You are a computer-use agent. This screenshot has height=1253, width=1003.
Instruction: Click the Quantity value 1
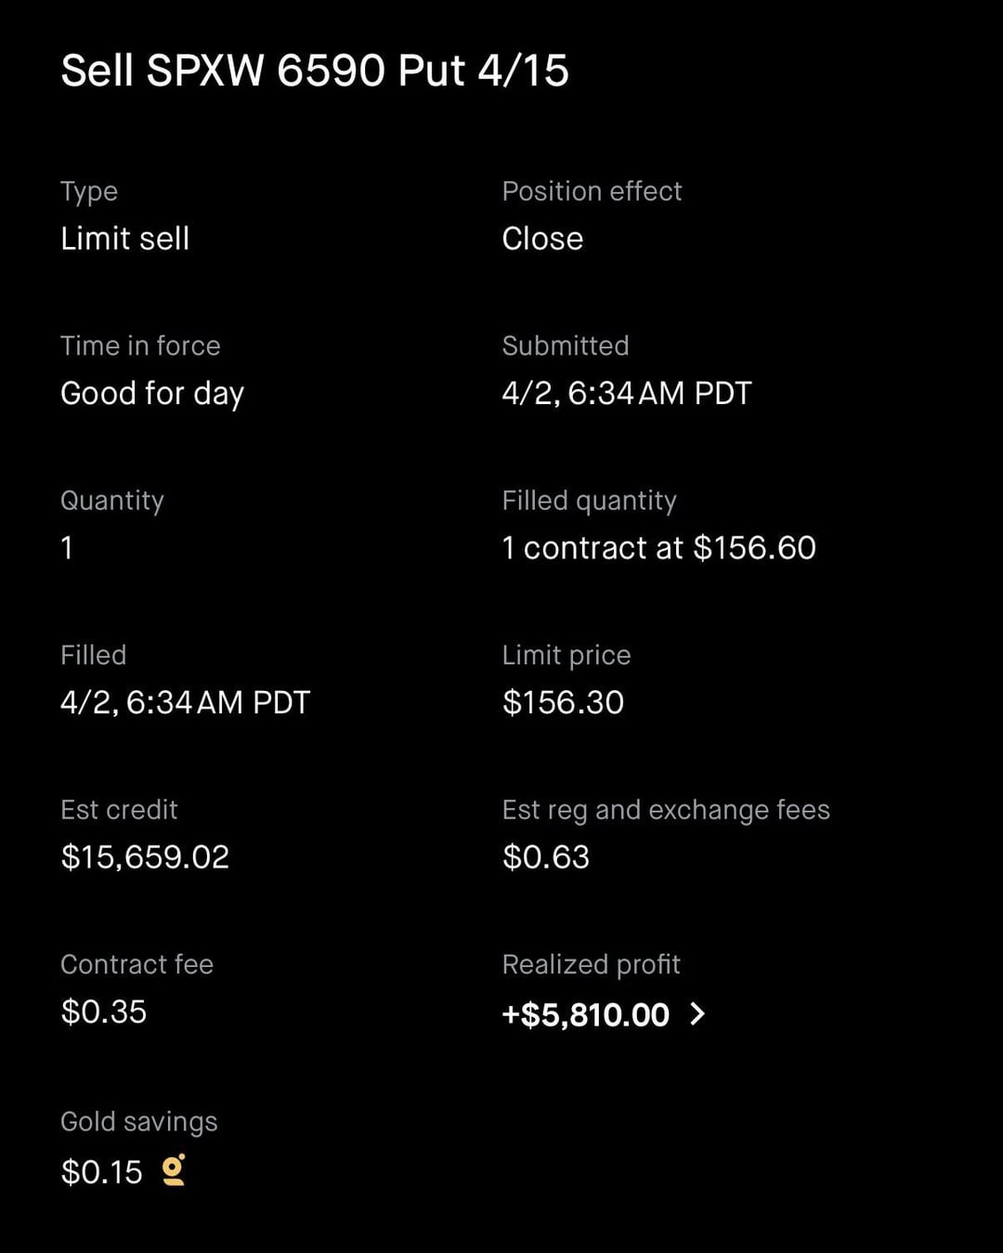[x=67, y=548]
